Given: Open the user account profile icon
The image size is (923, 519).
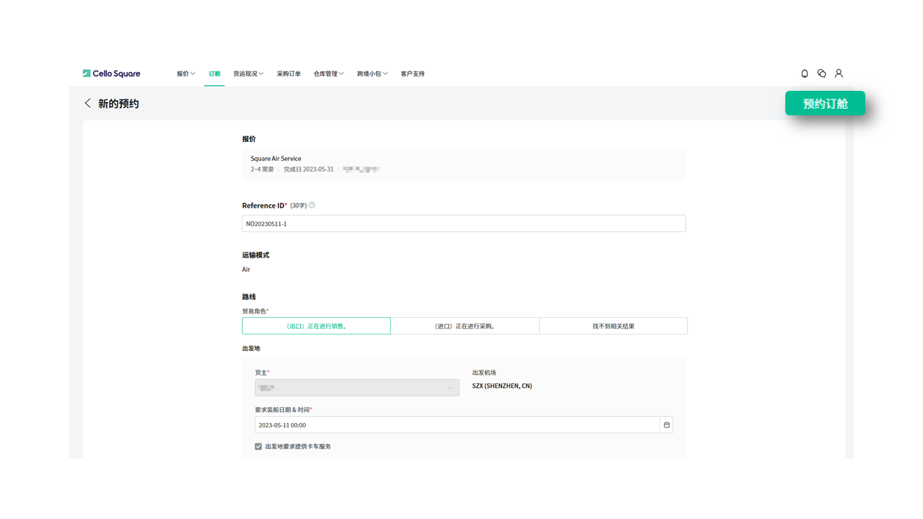Looking at the screenshot, I should 839,74.
